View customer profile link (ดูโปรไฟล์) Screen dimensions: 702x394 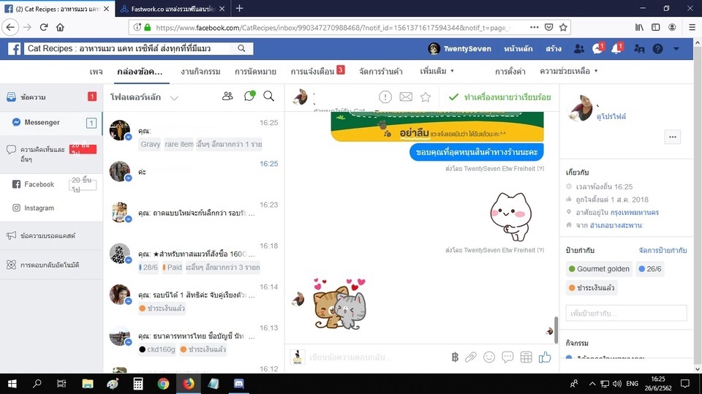click(611, 116)
